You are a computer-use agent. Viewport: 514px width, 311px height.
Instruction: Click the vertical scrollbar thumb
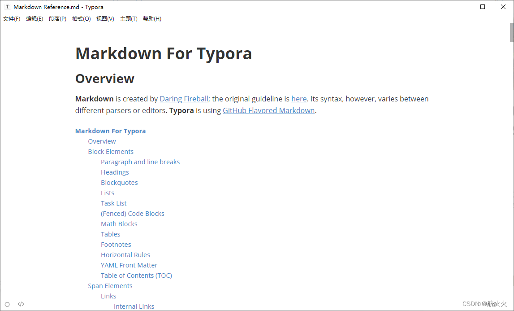pyautogui.click(x=512, y=32)
